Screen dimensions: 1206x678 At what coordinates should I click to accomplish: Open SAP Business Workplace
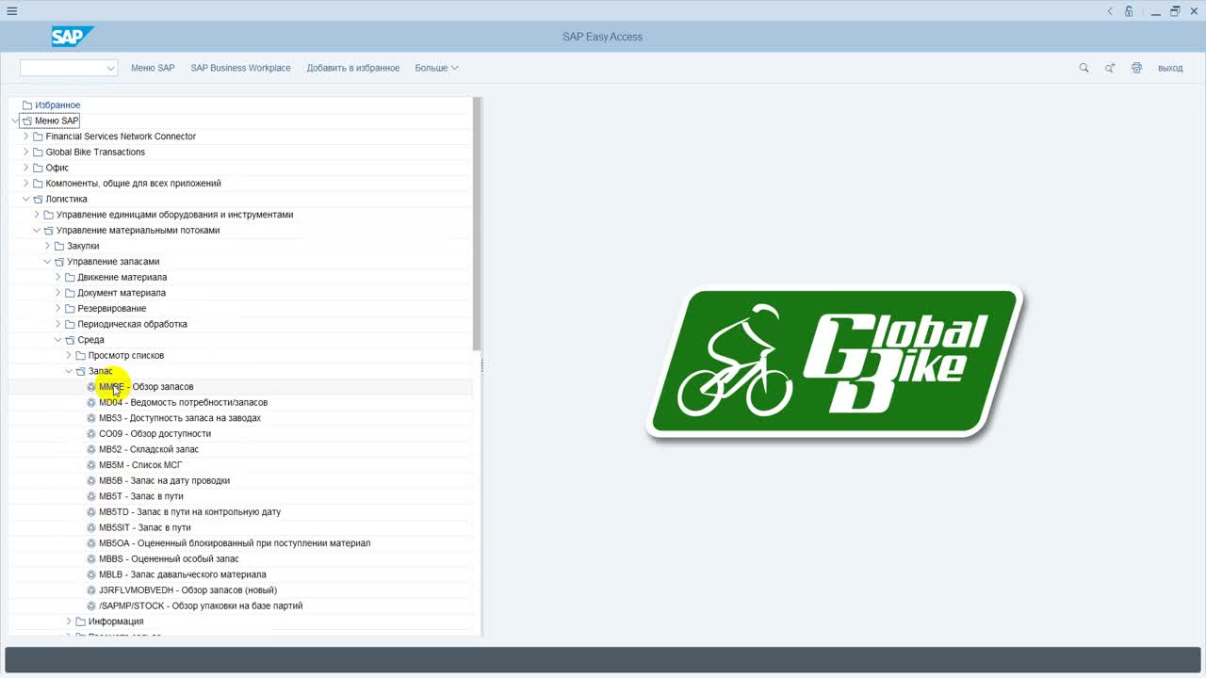click(240, 68)
